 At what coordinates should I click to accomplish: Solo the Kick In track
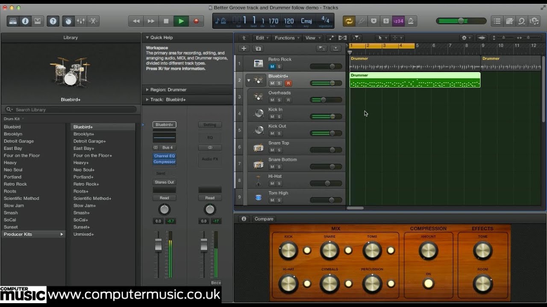point(279,116)
